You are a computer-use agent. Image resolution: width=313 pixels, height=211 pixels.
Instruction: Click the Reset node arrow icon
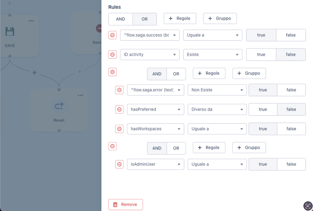(x=59, y=106)
